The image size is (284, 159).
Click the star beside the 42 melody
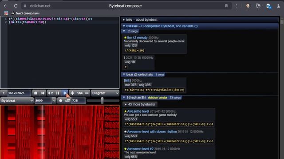click(x=125, y=38)
